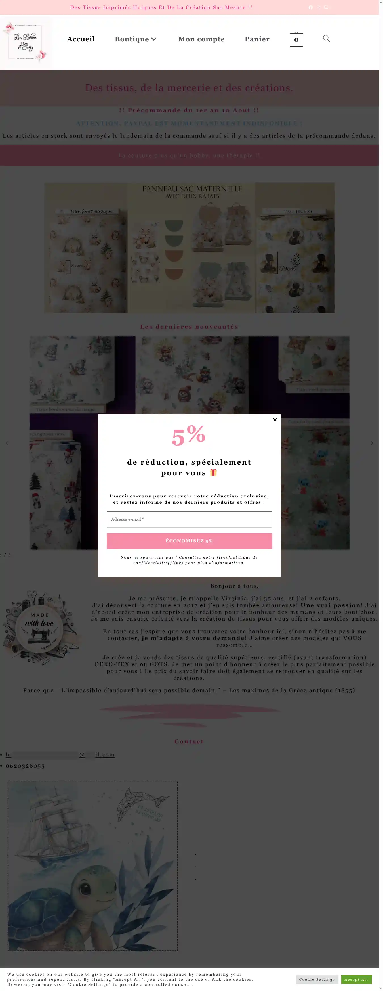
Task: Click the Adresse e-mail input field
Action: [x=189, y=519]
